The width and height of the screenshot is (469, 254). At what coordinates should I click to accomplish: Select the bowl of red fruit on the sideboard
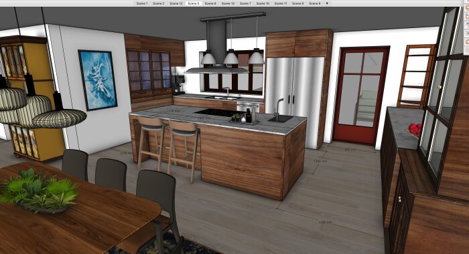414,131
